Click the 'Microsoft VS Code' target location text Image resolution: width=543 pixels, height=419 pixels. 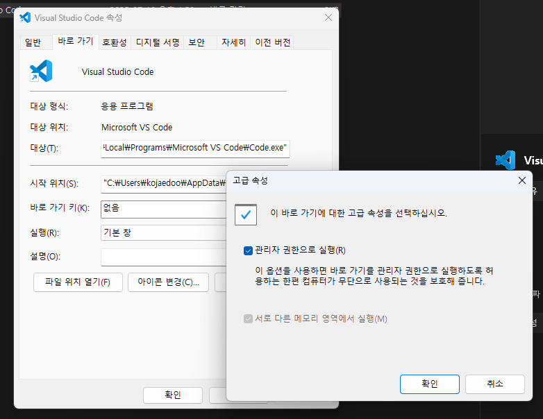[x=137, y=128]
